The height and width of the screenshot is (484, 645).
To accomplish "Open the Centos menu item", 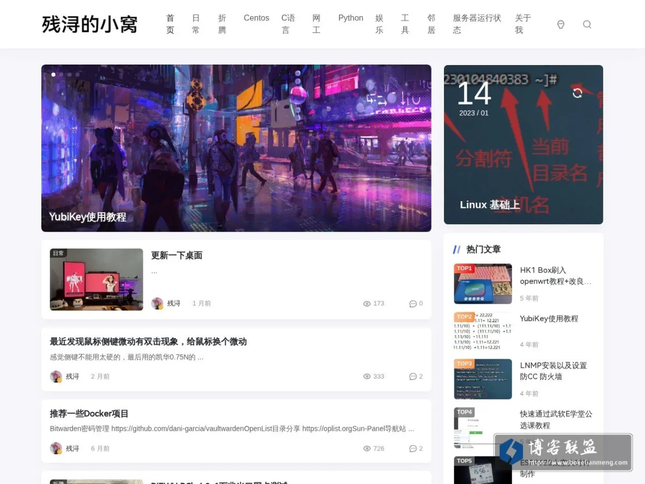I will point(256,18).
